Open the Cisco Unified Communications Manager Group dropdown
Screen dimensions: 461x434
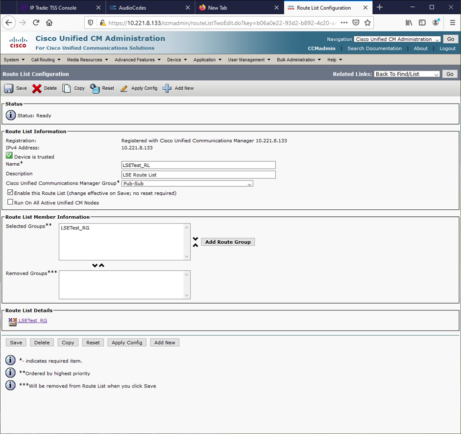click(187, 184)
